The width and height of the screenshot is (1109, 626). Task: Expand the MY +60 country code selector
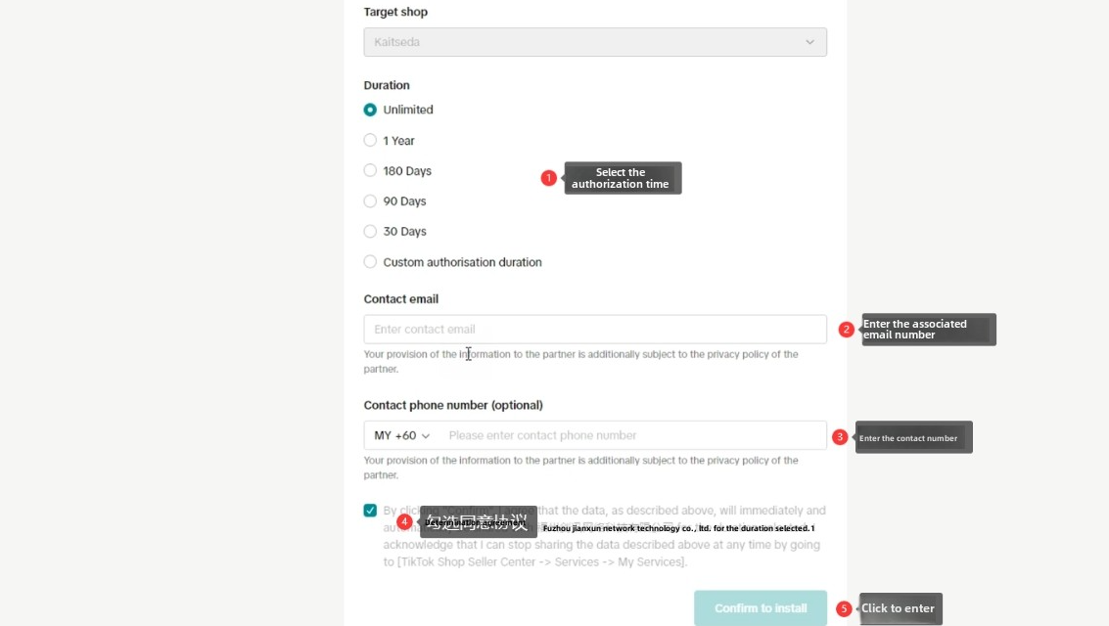click(401, 435)
